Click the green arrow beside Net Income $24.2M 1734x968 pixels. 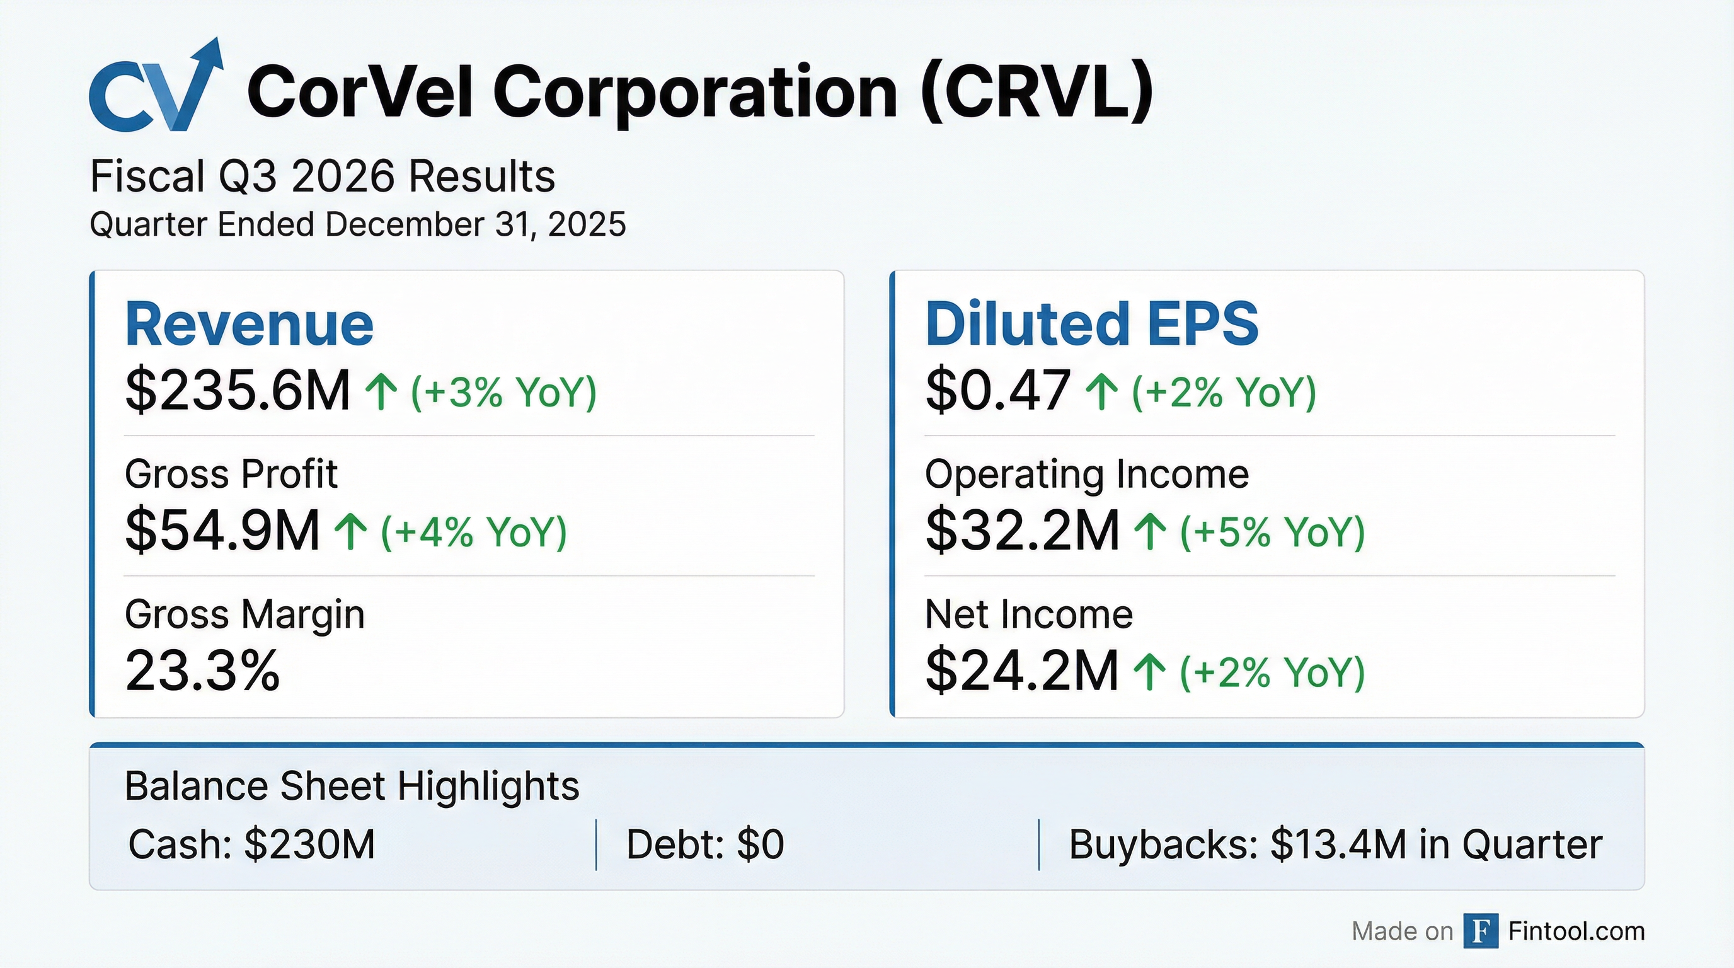[1150, 672]
